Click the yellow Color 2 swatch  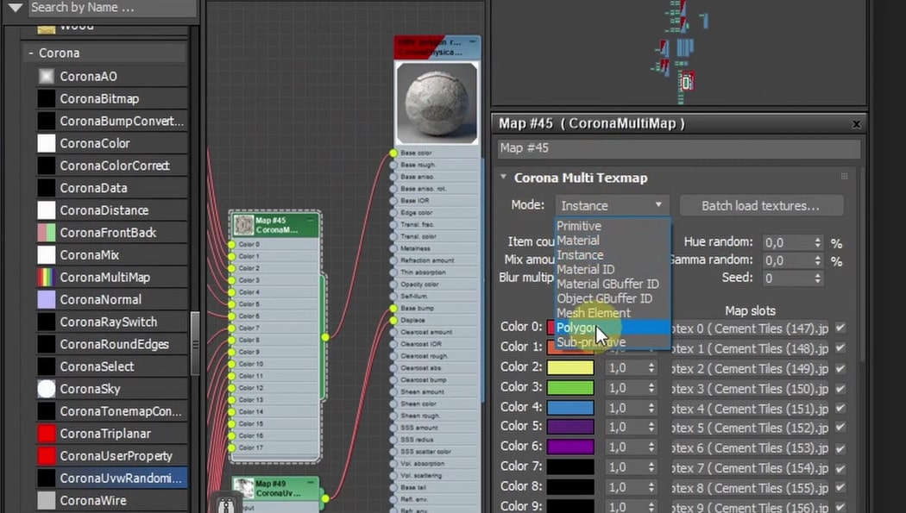[570, 367]
